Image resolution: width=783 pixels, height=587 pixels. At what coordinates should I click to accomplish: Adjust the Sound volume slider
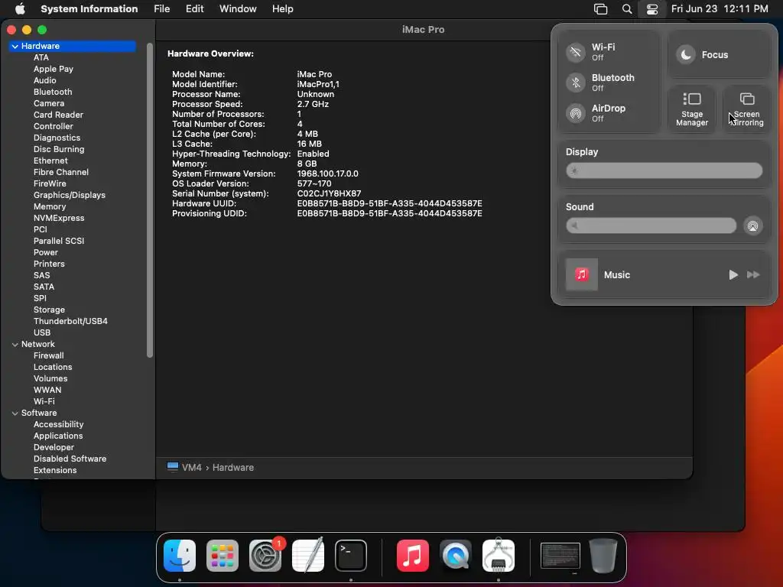(x=651, y=225)
